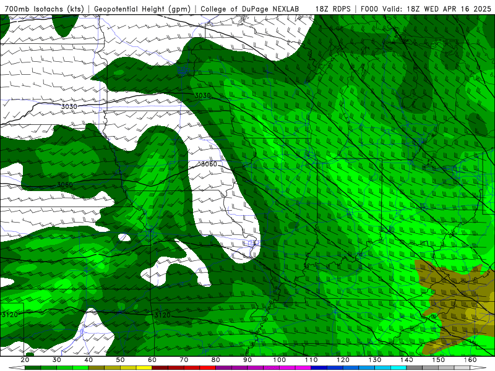The width and height of the screenshot is (495, 371).
Task: Click the 120 knot label on the color scale
Action: [343, 360]
